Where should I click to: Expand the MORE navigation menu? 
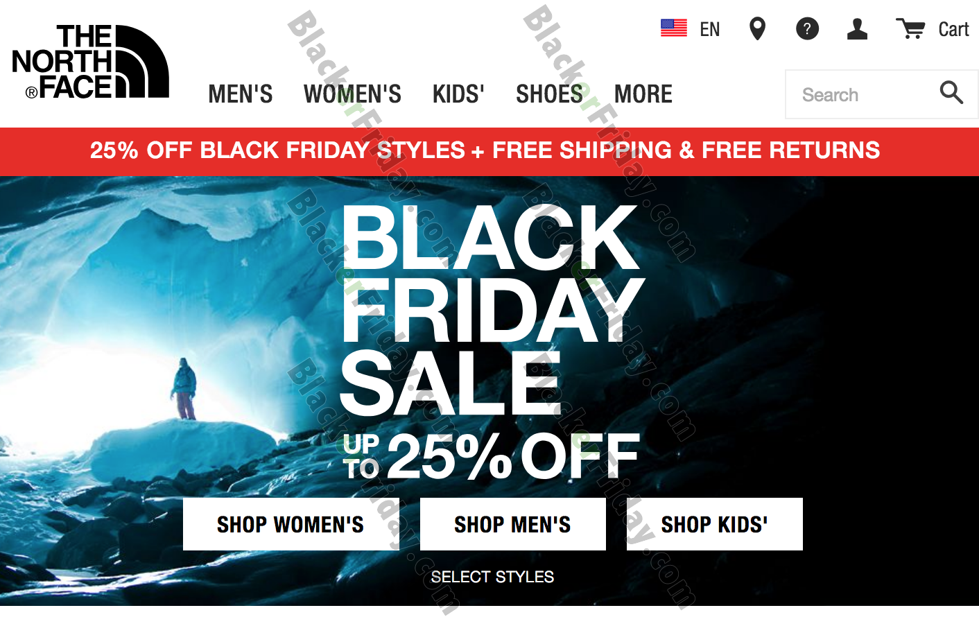(x=643, y=94)
